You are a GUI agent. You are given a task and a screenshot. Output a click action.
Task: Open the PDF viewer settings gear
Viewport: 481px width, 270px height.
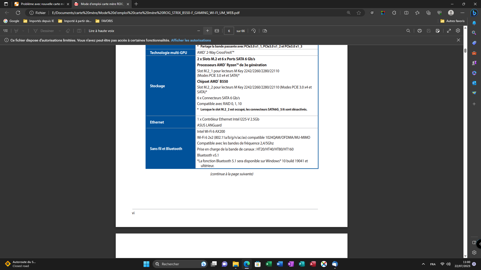click(458, 30)
